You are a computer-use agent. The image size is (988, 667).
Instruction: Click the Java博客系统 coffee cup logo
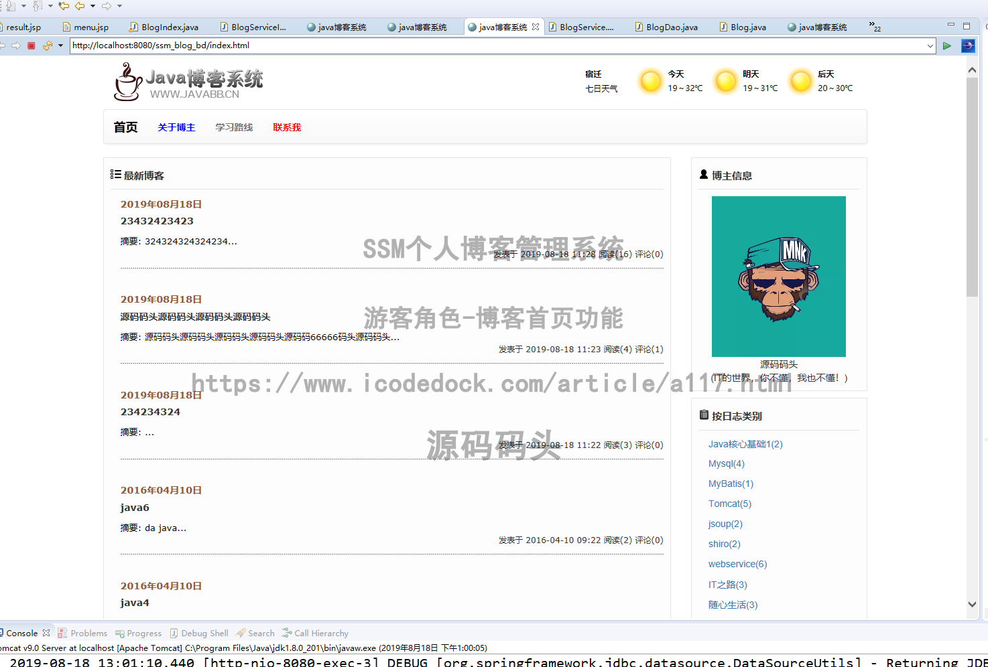click(127, 81)
